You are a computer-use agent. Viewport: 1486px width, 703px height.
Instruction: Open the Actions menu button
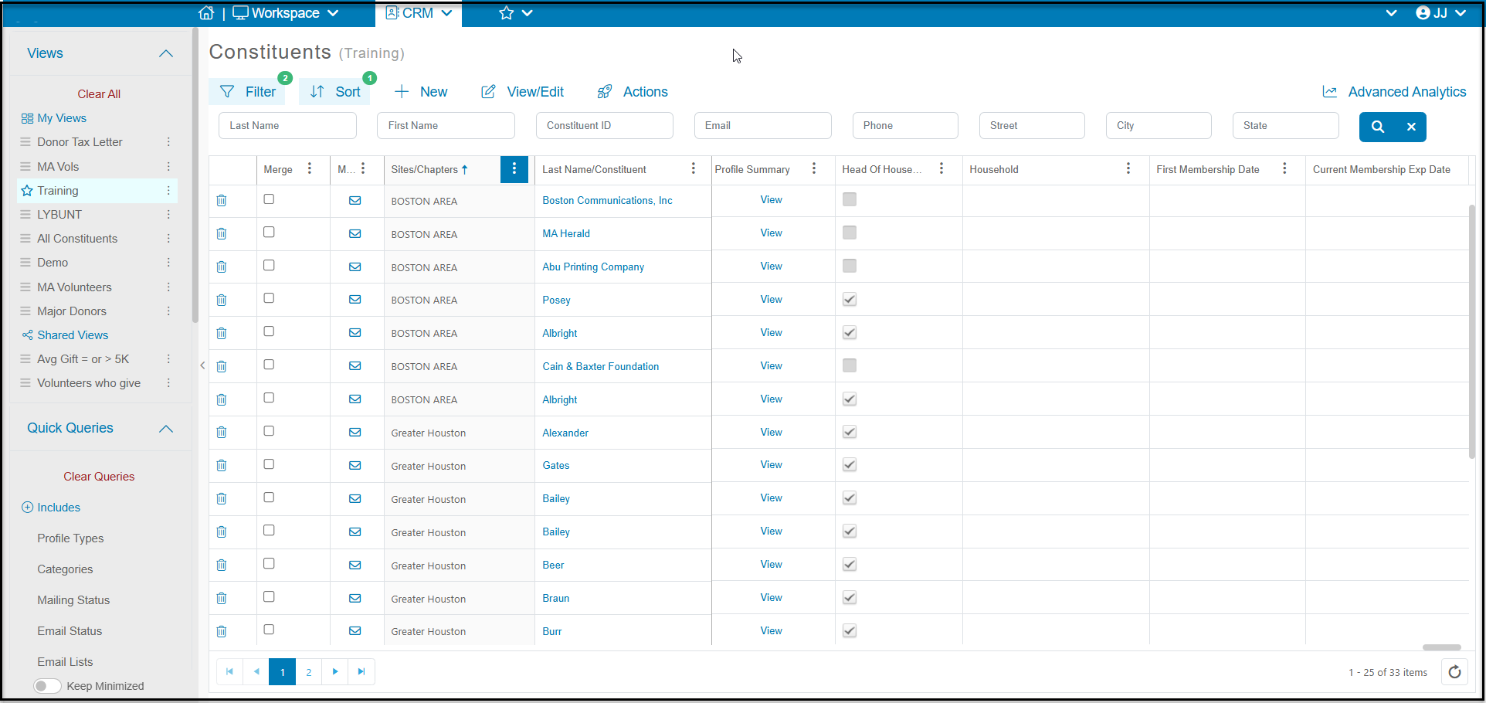[x=633, y=92]
